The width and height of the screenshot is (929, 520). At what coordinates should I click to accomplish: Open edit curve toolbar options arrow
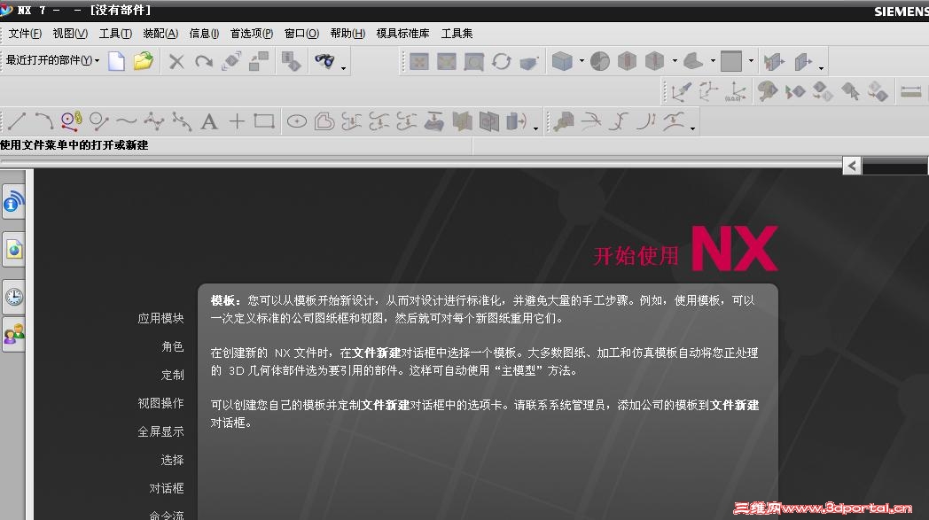(692, 128)
